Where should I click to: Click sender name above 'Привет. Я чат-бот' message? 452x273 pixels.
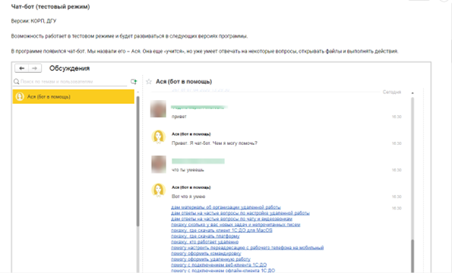(191, 134)
